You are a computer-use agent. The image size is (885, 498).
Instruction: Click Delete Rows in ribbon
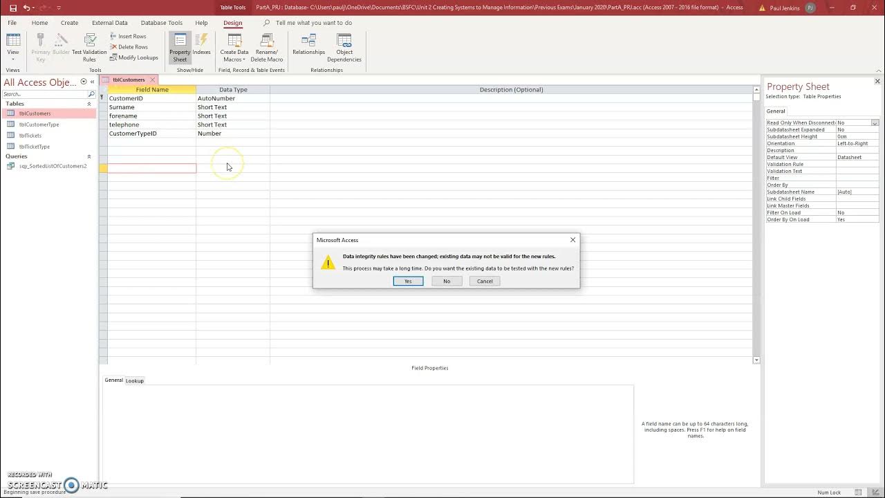pos(129,47)
